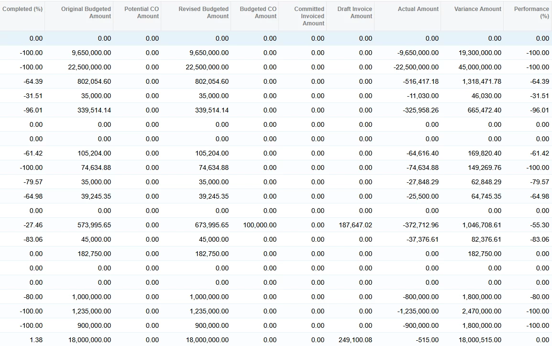Click the -900,000.00 Actual Amount cell

tap(420, 326)
